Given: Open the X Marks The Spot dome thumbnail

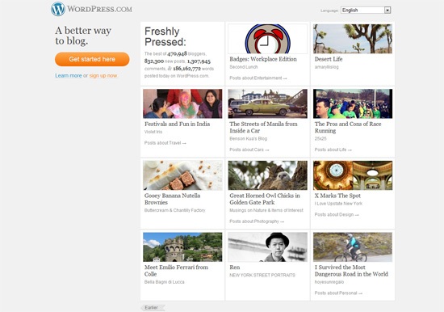Looking at the screenshot, I should pos(353,175).
